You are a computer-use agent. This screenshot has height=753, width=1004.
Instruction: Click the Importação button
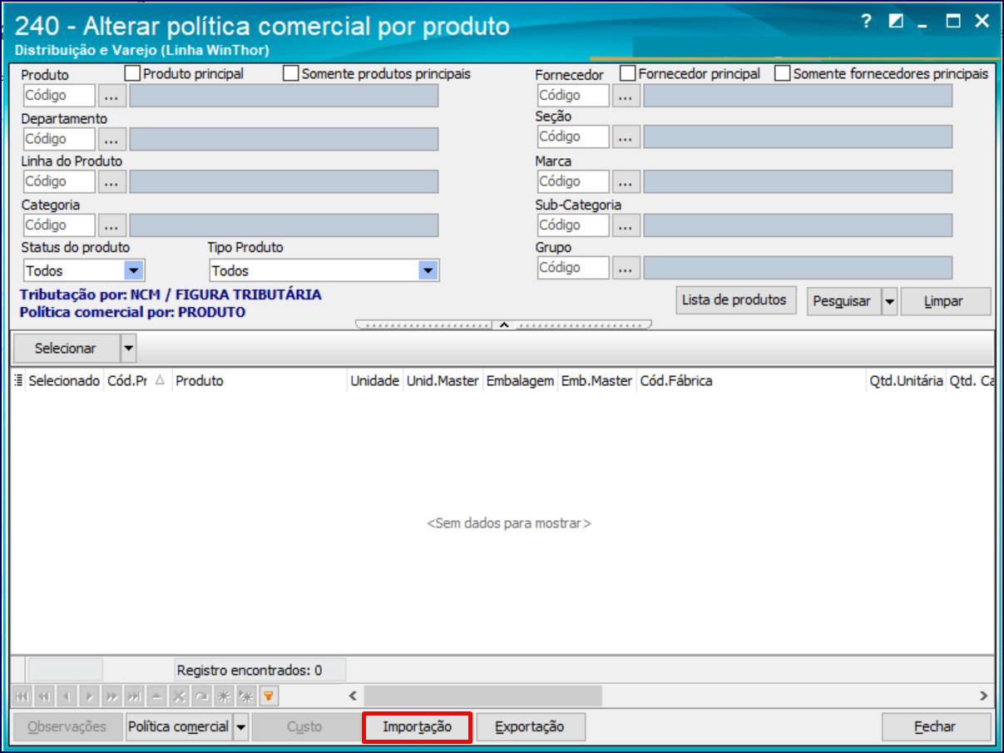click(418, 727)
